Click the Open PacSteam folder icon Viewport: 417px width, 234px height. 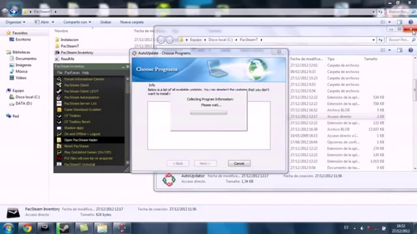click(59, 140)
